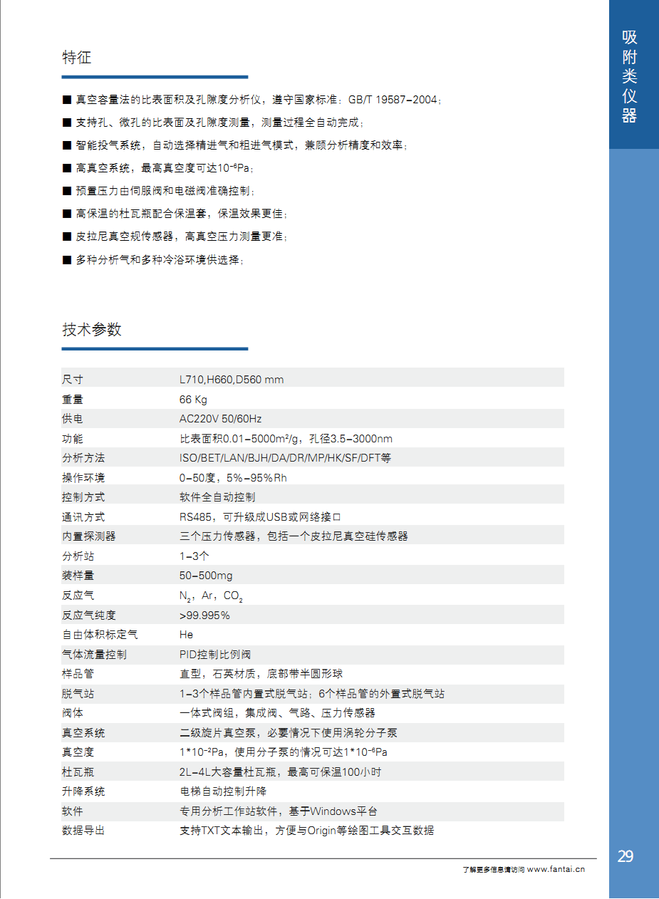Click the N2, Ar, CO2 reaction gas value
Image resolution: width=659 pixels, height=899 pixels.
point(212,596)
